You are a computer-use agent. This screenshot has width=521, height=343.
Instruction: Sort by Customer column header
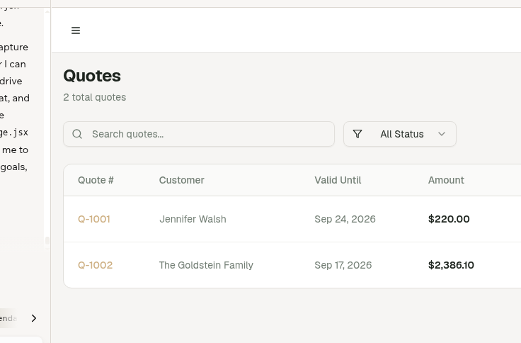[x=181, y=180]
